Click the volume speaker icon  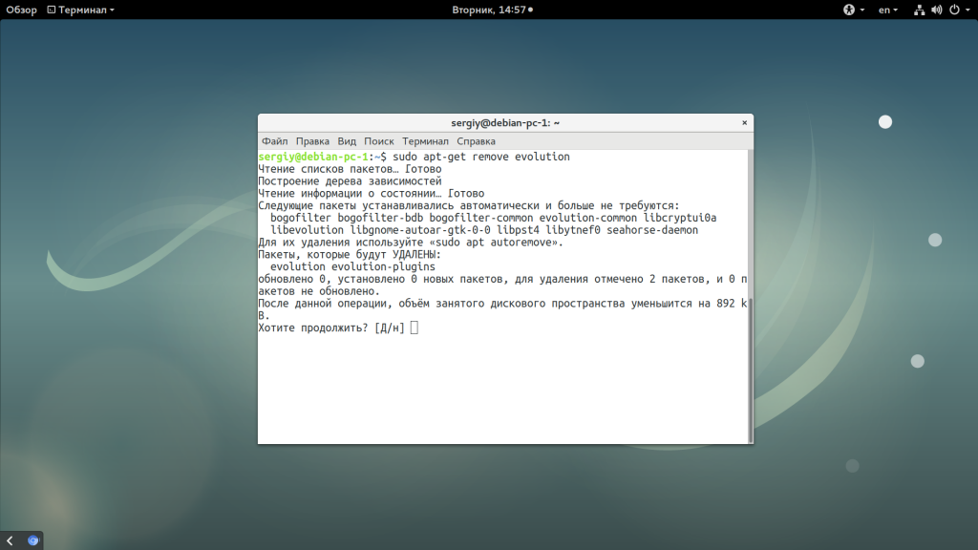click(936, 10)
